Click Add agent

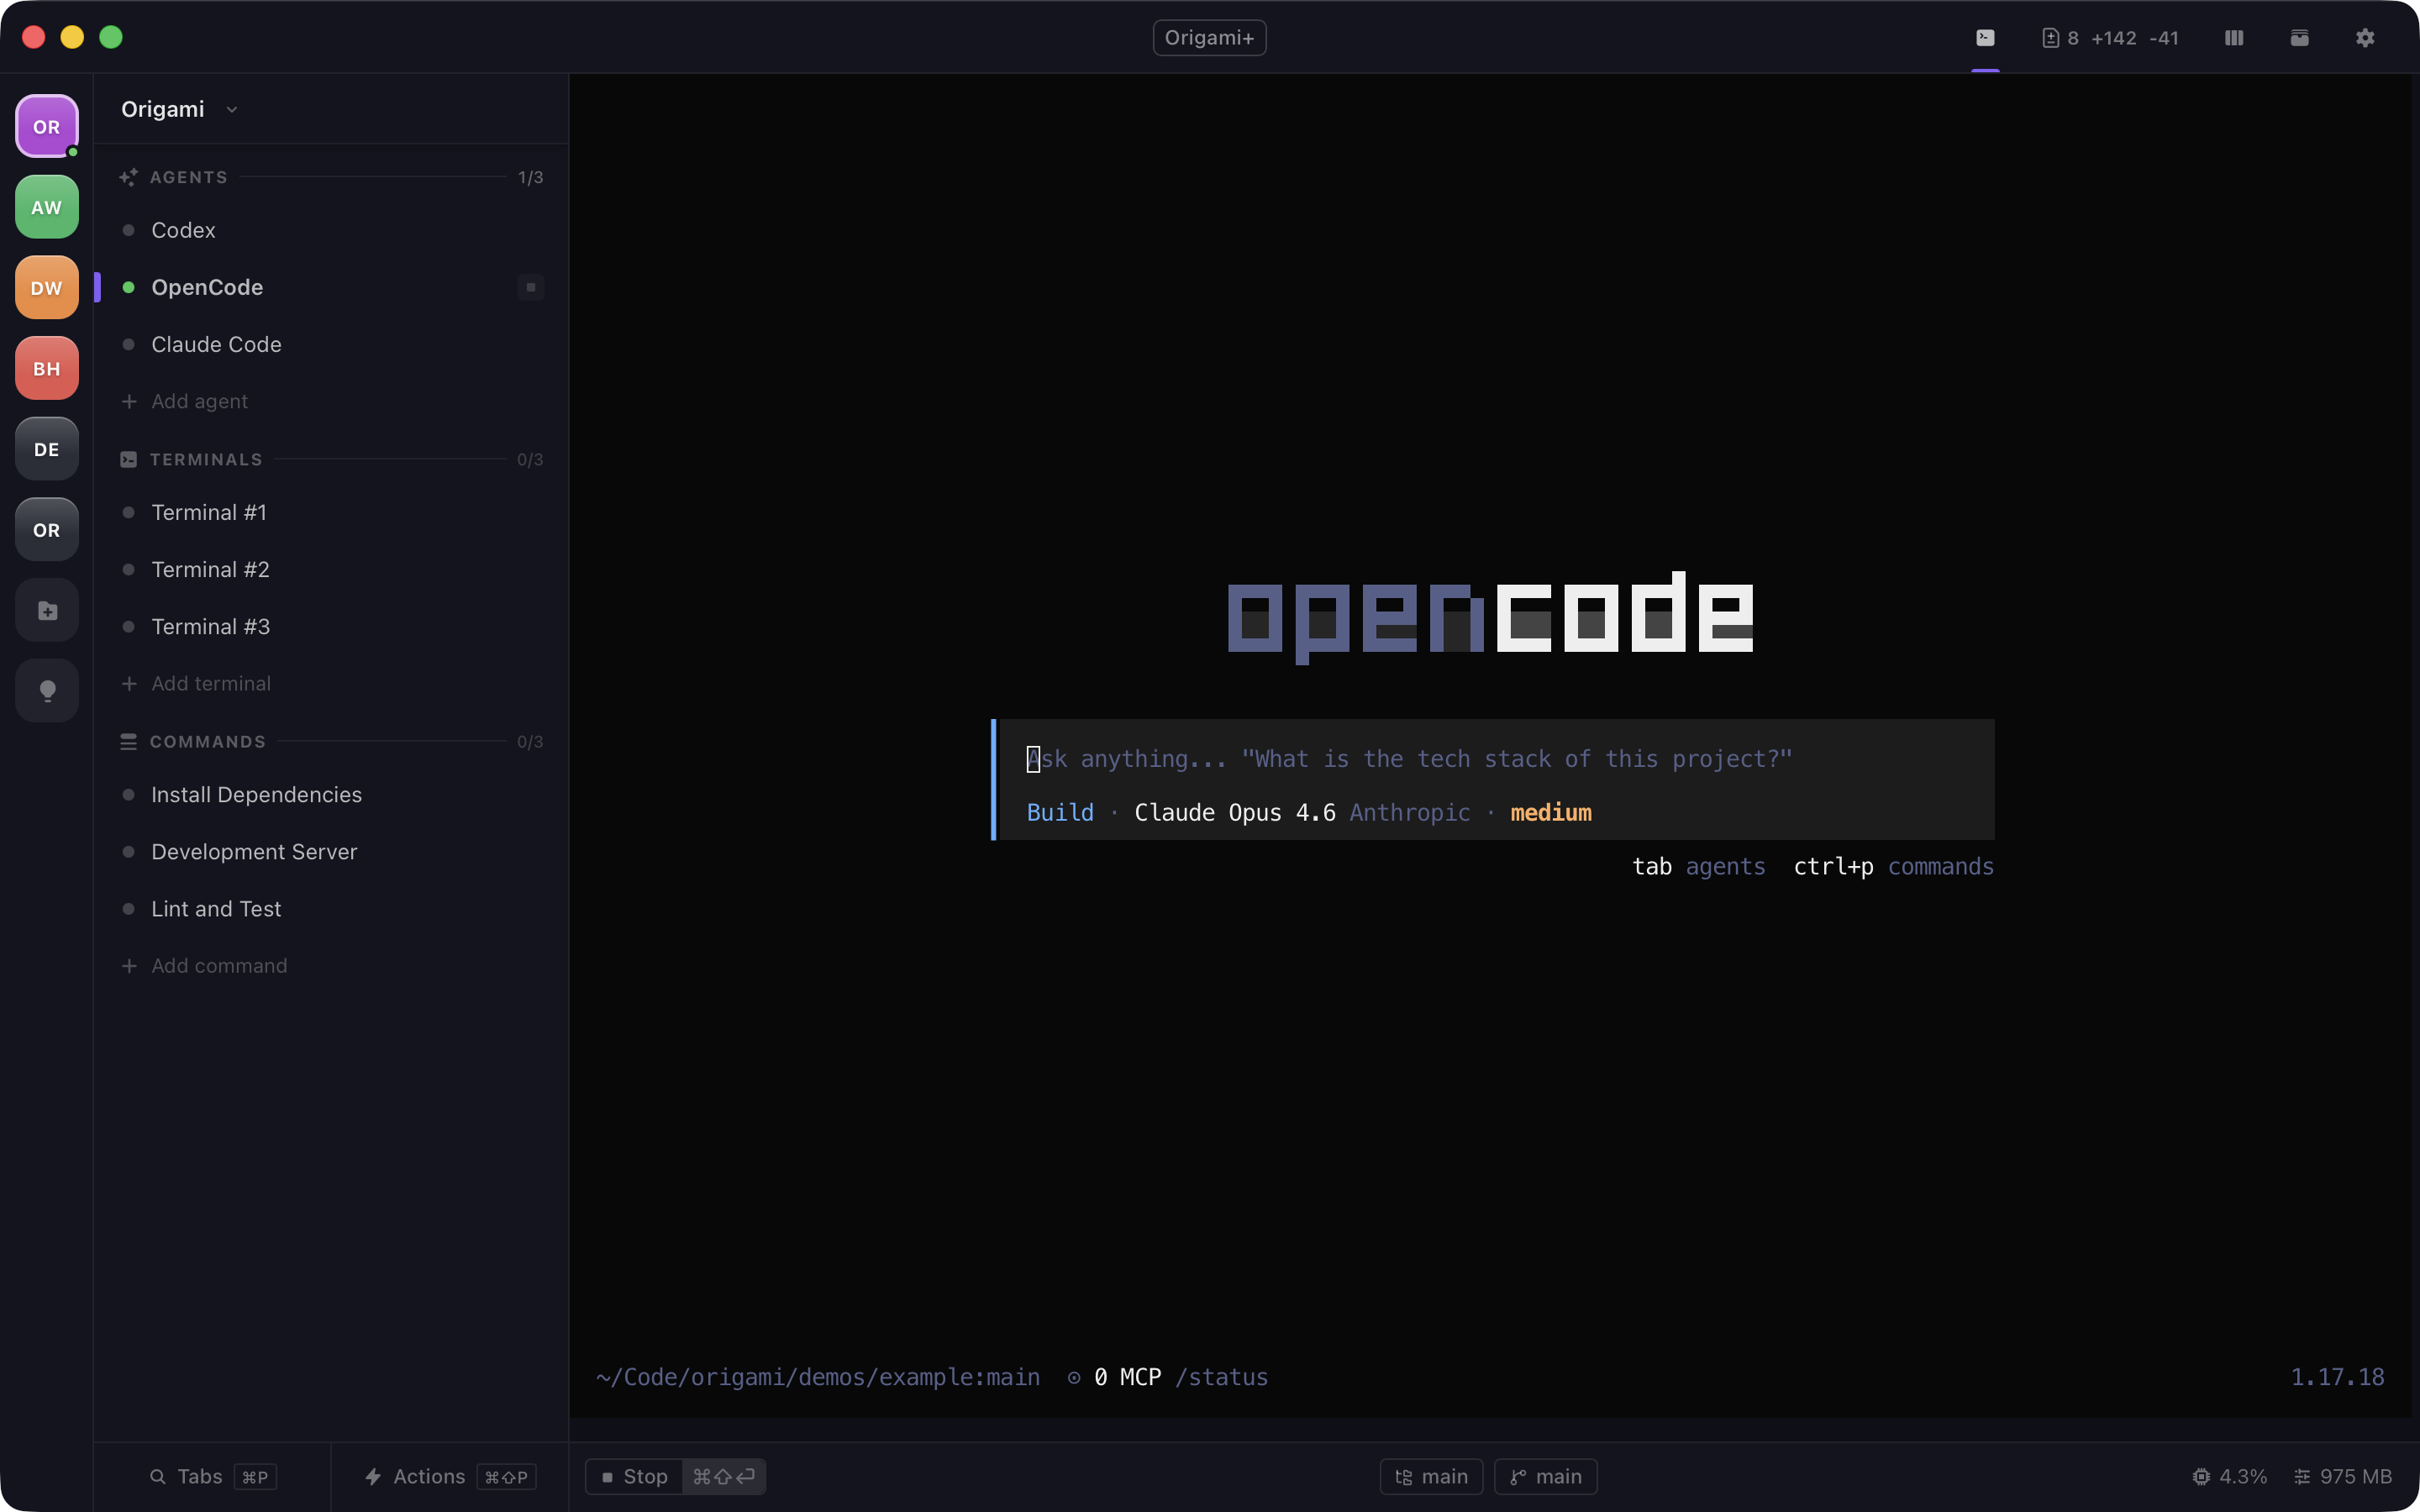click(x=185, y=402)
